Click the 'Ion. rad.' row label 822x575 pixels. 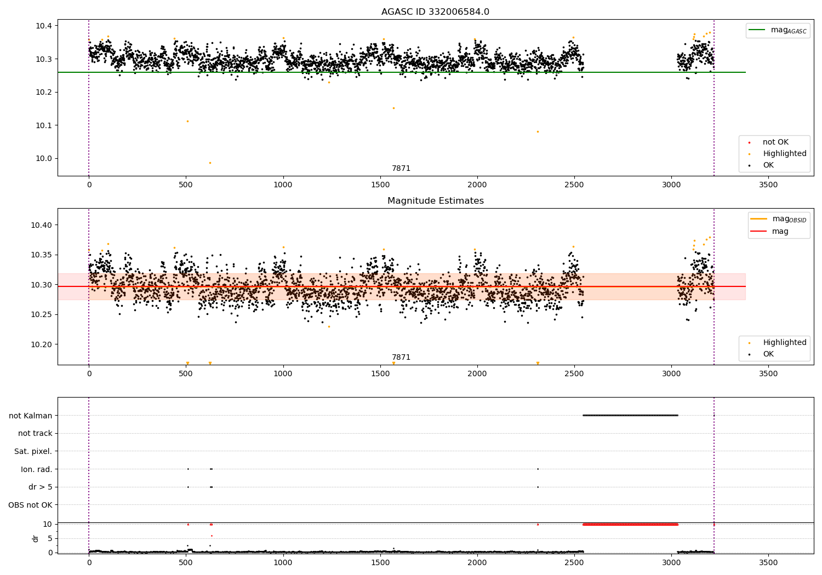37,469
